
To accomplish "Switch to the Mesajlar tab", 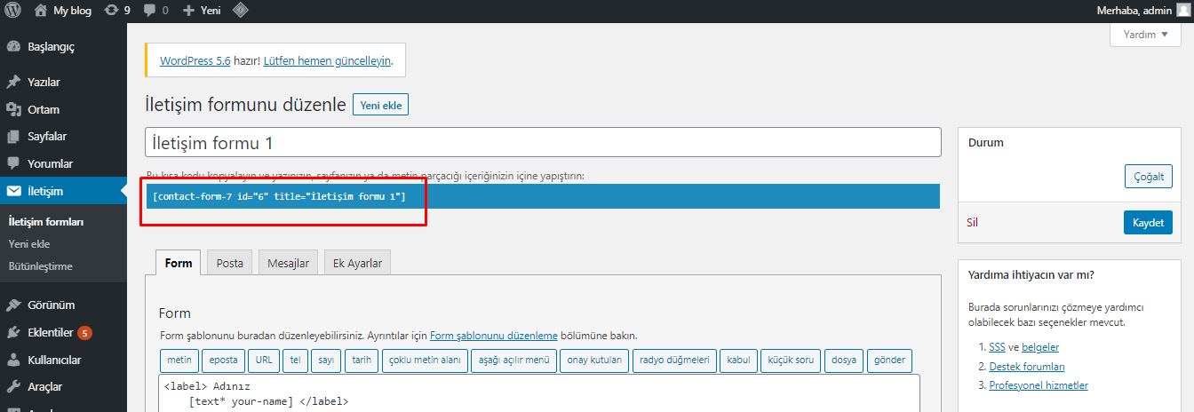I will pyautogui.click(x=288, y=263).
